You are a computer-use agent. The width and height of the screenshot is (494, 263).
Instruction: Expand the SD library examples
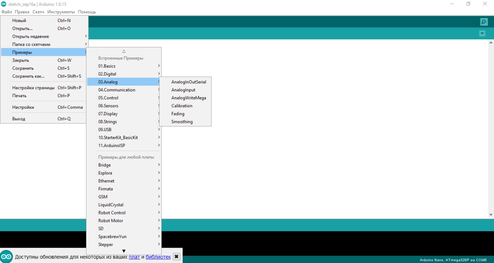[124, 229]
